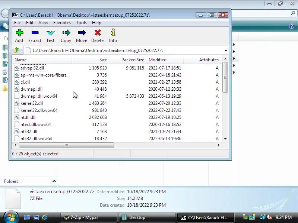Screen dimensions: 298x223
Task: Click the ci.dll file icon
Action: tap(17, 82)
